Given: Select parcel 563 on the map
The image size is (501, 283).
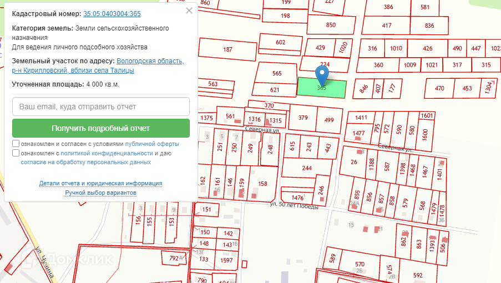Looking at the screenshot, I should [x=213, y=84].
